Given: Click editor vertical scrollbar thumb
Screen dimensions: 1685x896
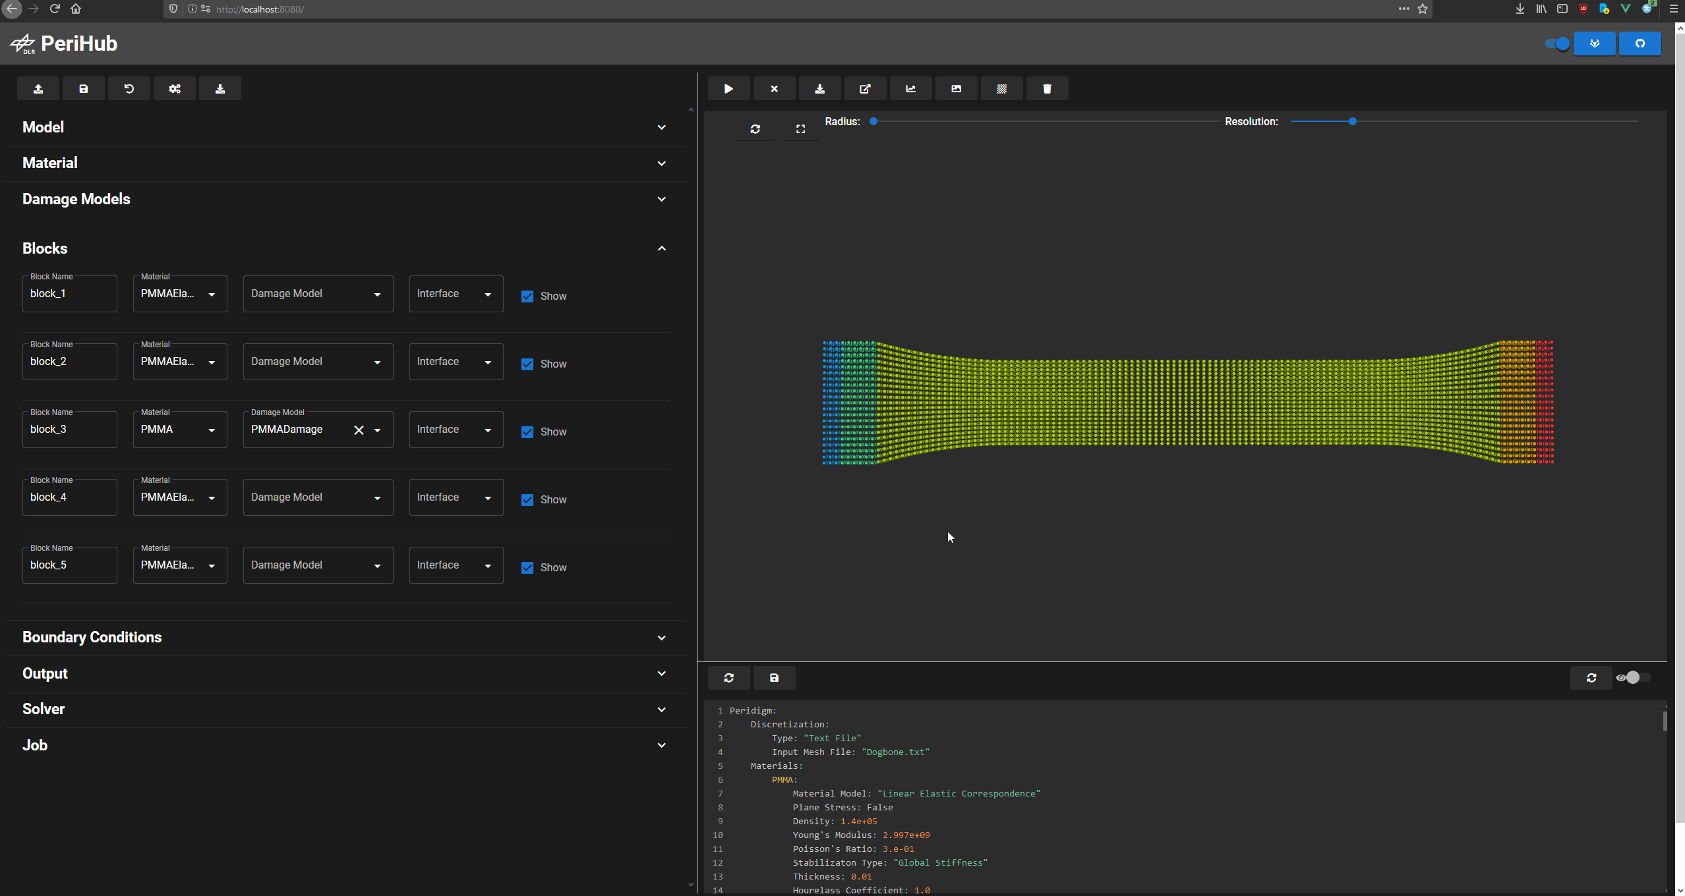Looking at the screenshot, I should (x=1665, y=721).
